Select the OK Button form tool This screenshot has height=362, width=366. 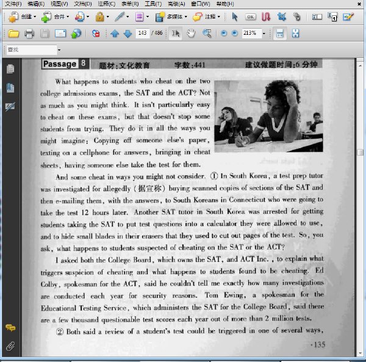[251, 17]
